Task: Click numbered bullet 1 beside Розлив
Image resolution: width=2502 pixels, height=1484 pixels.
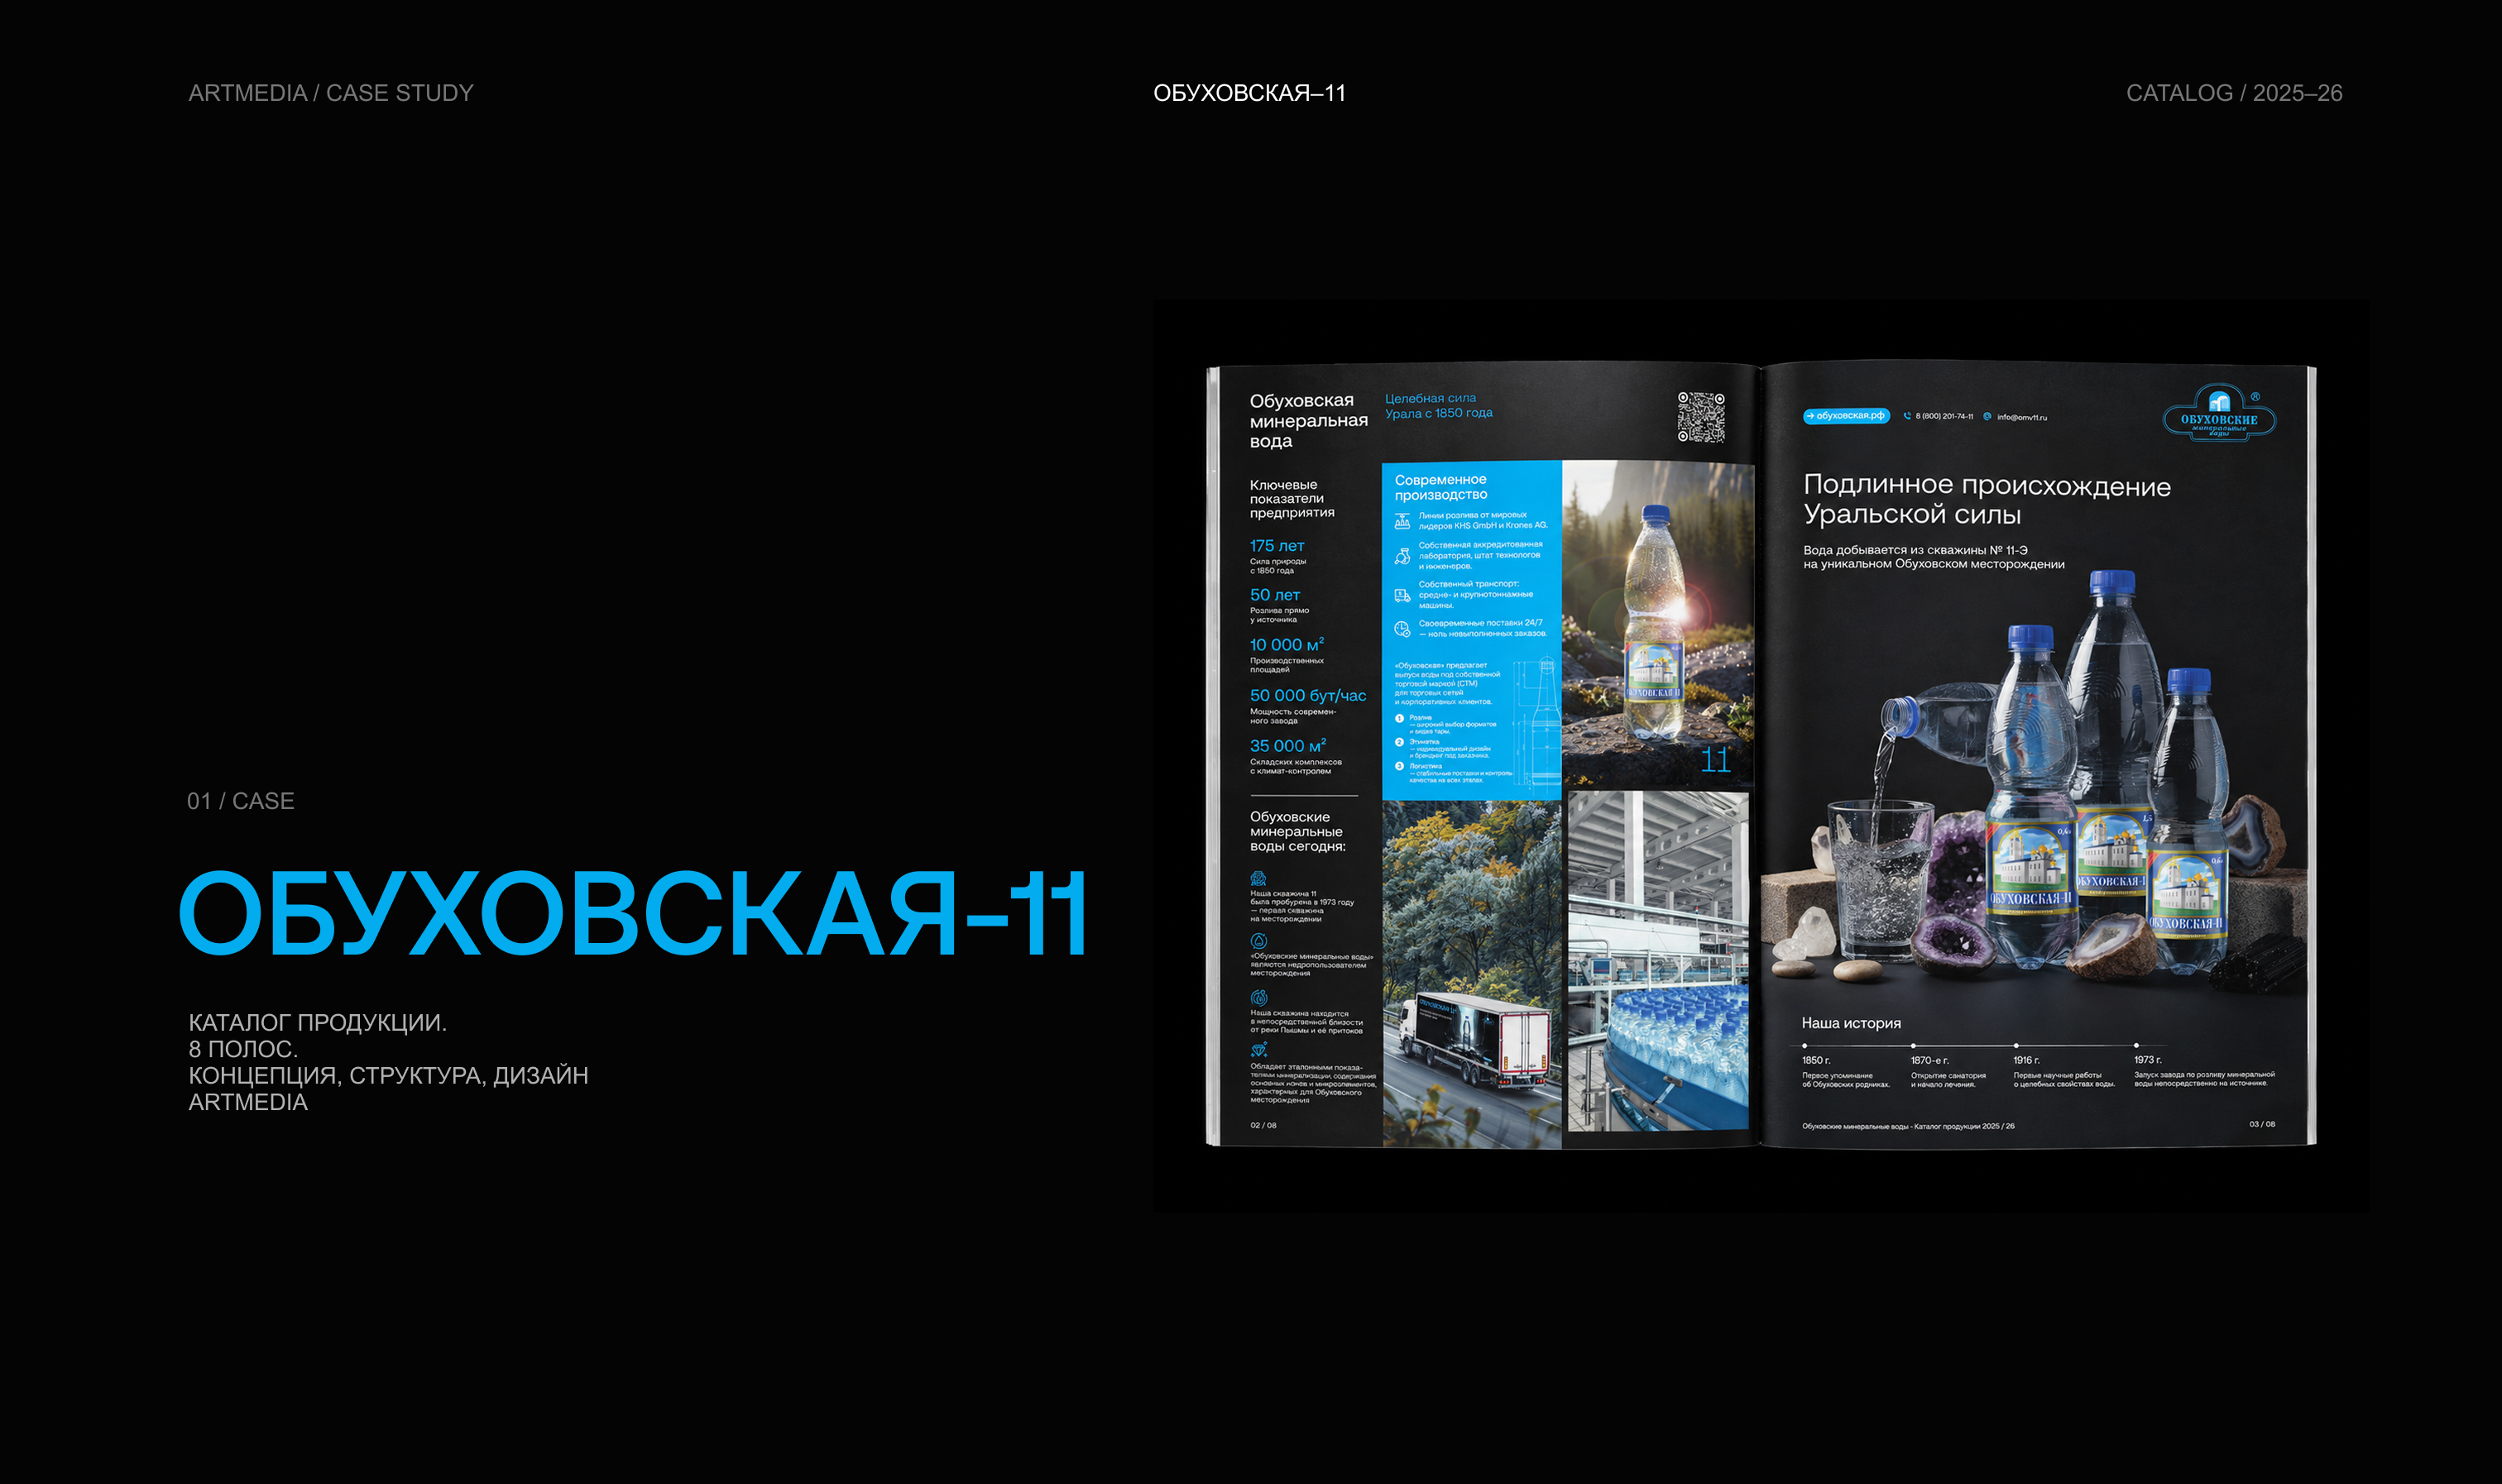Action: pyautogui.click(x=1399, y=718)
